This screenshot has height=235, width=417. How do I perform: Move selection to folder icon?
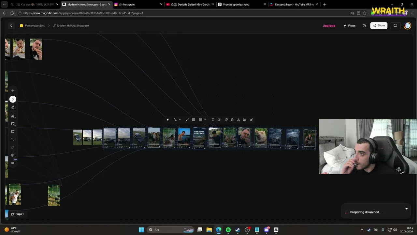[x=244, y=120]
